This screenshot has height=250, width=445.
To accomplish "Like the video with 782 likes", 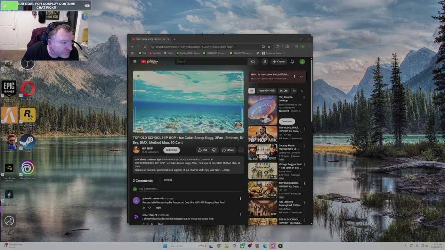I will pyautogui.click(x=203, y=150).
